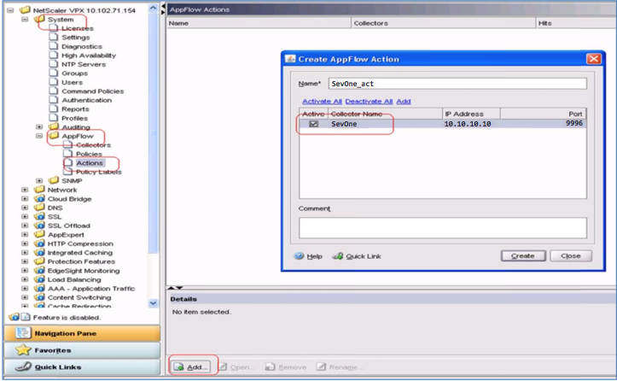Expand the DNS node
The height and width of the screenshot is (381, 617).
click(25, 208)
